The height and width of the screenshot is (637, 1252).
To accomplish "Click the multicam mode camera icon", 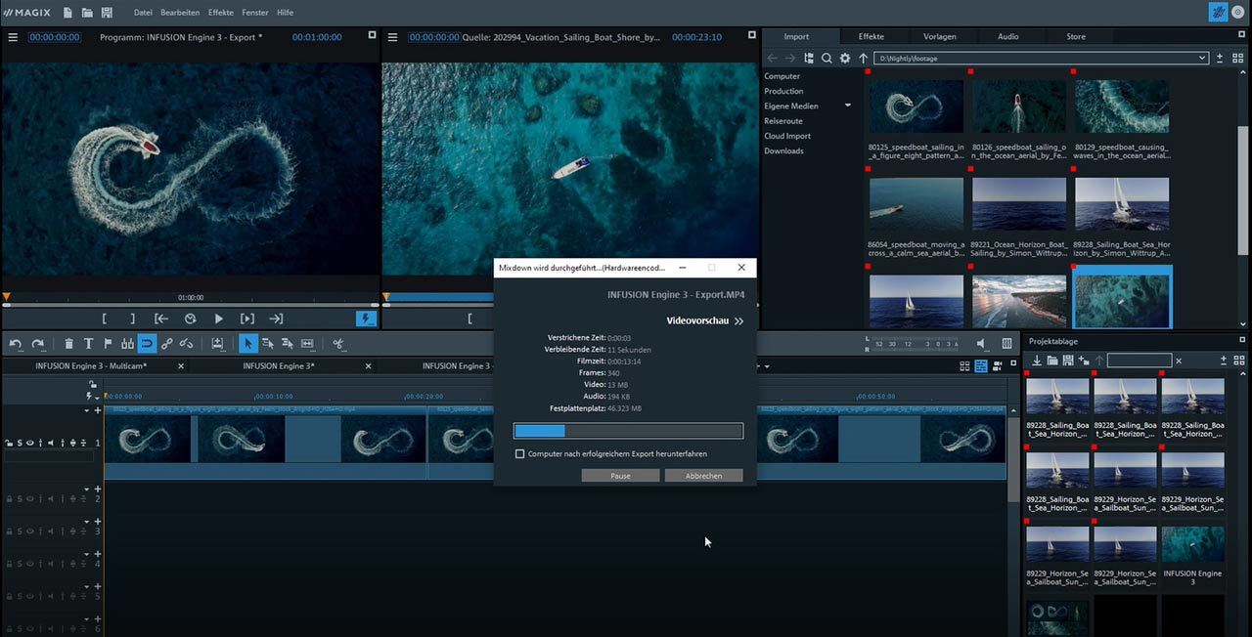I will tap(998, 366).
